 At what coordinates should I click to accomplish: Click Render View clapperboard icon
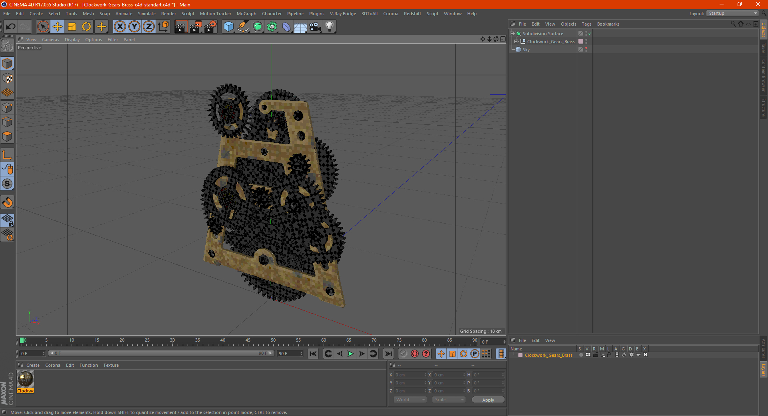pos(181,26)
